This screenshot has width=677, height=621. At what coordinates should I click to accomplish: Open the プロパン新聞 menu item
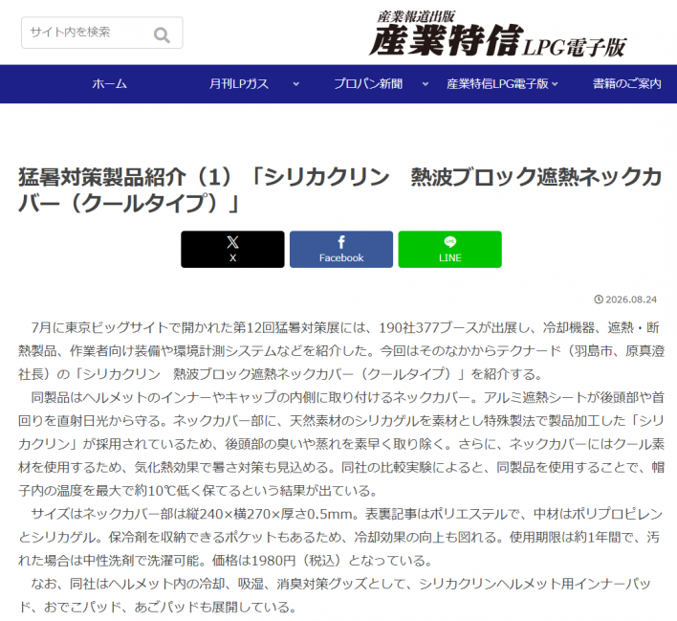tap(368, 84)
